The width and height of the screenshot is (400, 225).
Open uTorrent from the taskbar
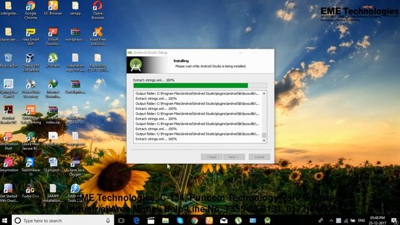pyautogui.click(x=238, y=221)
